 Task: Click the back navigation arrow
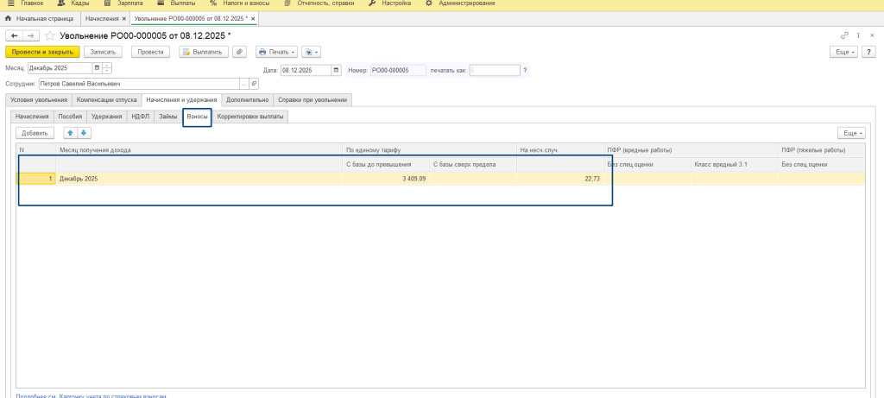click(13, 35)
